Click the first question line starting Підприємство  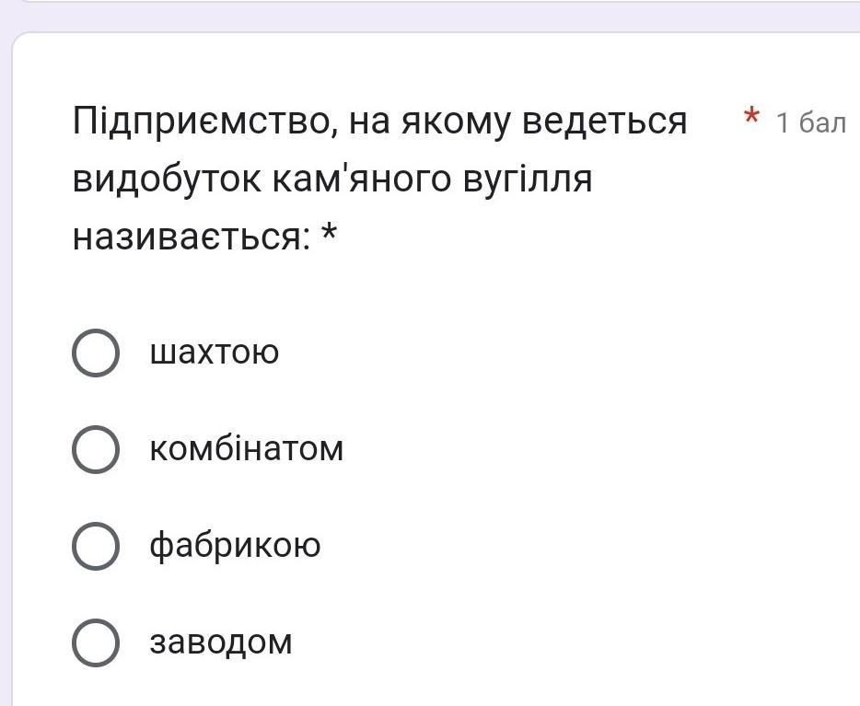(x=379, y=122)
